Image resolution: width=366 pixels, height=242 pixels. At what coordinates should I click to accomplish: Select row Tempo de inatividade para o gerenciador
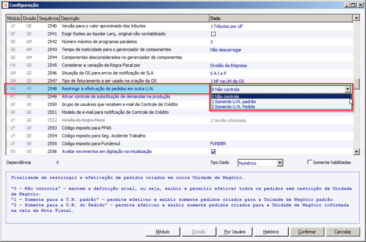(x=179, y=49)
